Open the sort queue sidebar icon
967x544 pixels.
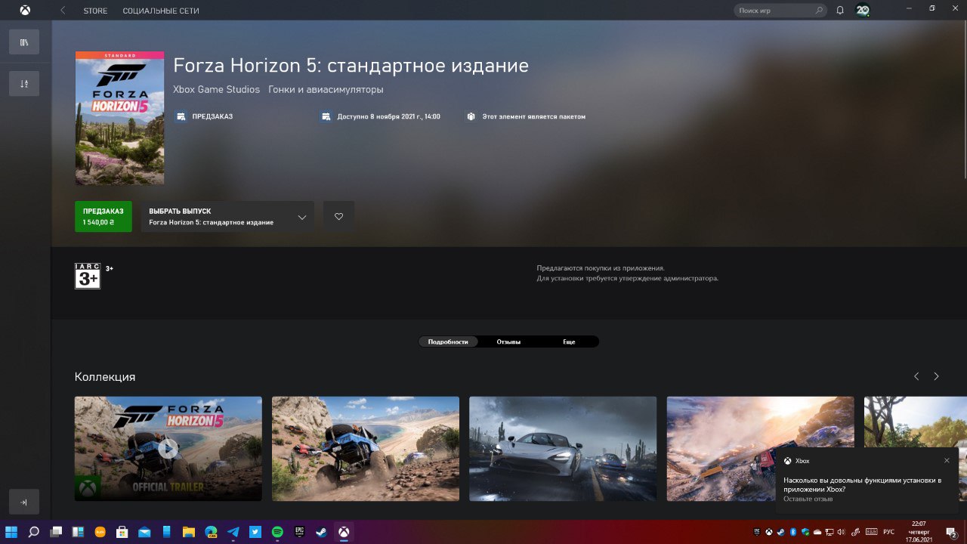tap(24, 84)
